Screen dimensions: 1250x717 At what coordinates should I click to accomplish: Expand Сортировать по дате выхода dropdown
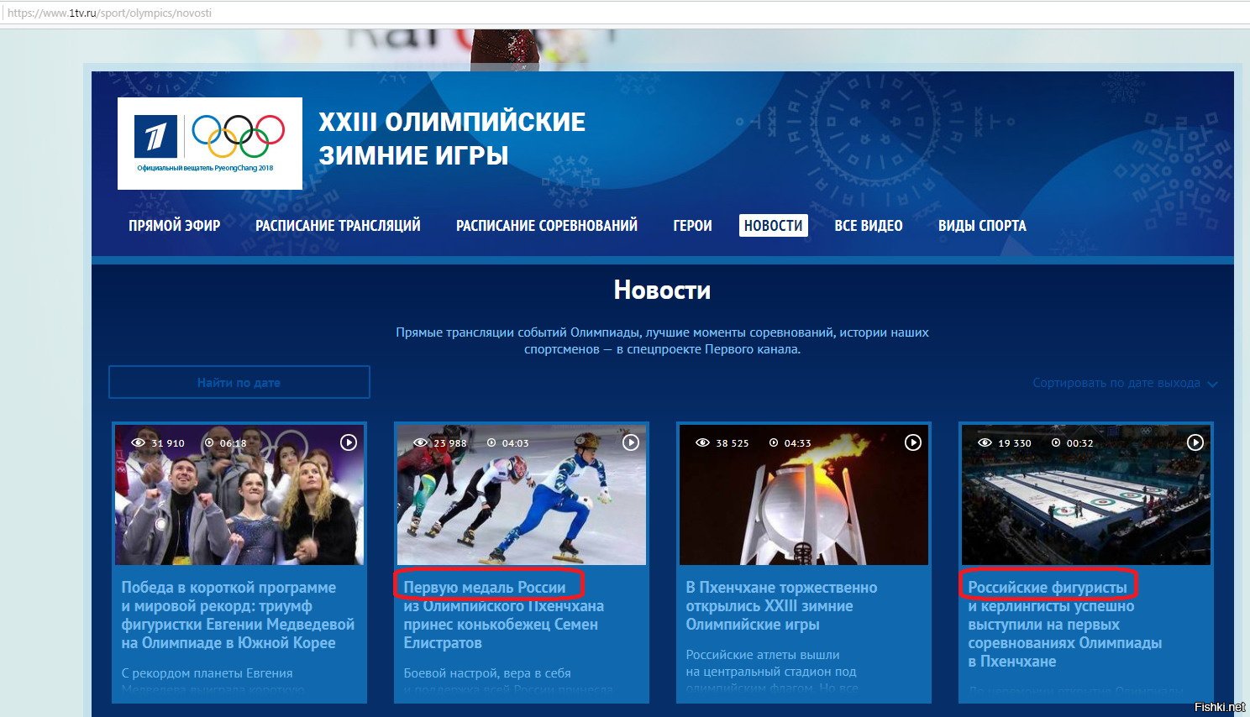coord(1125,383)
